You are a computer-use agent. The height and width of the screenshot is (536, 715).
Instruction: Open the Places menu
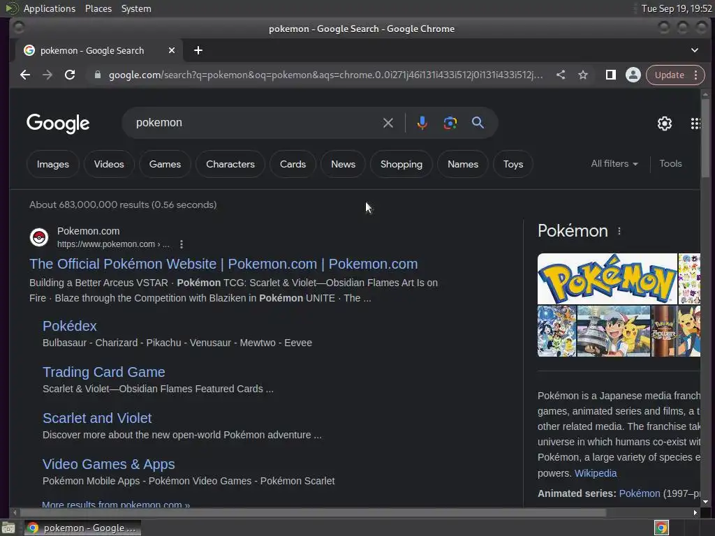pyautogui.click(x=98, y=8)
